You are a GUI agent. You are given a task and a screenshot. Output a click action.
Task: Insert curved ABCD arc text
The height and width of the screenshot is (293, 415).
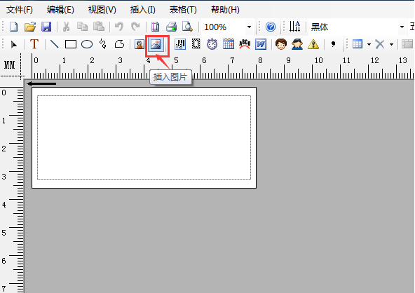[x=245, y=44]
